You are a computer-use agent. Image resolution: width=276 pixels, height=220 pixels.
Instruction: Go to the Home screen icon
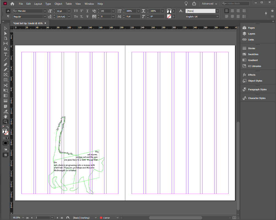click(x=12, y=4)
